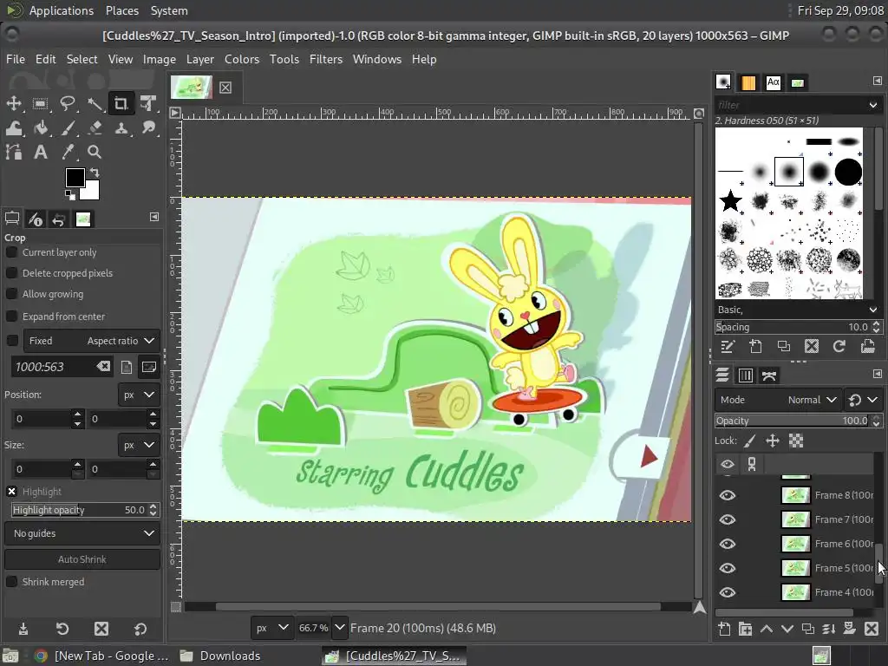Switch to Downloads in the taskbar
Screen dimensions: 888x666
click(221, 656)
